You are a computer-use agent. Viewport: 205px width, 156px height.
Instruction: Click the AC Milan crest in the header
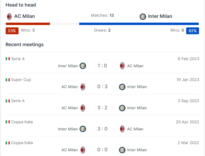tap(9, 16)
